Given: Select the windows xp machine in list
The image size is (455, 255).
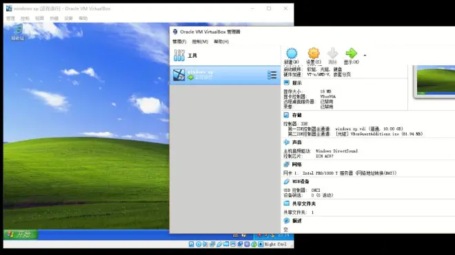Looking at the screenshot, I should pos(225,75).
